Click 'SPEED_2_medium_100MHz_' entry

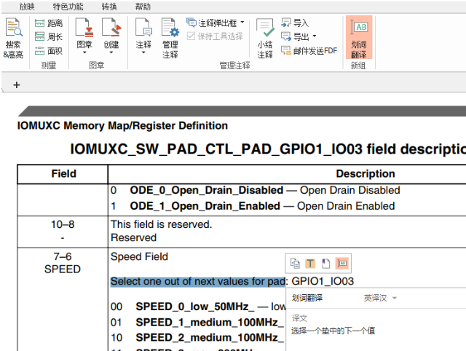[x=210, y=338]
